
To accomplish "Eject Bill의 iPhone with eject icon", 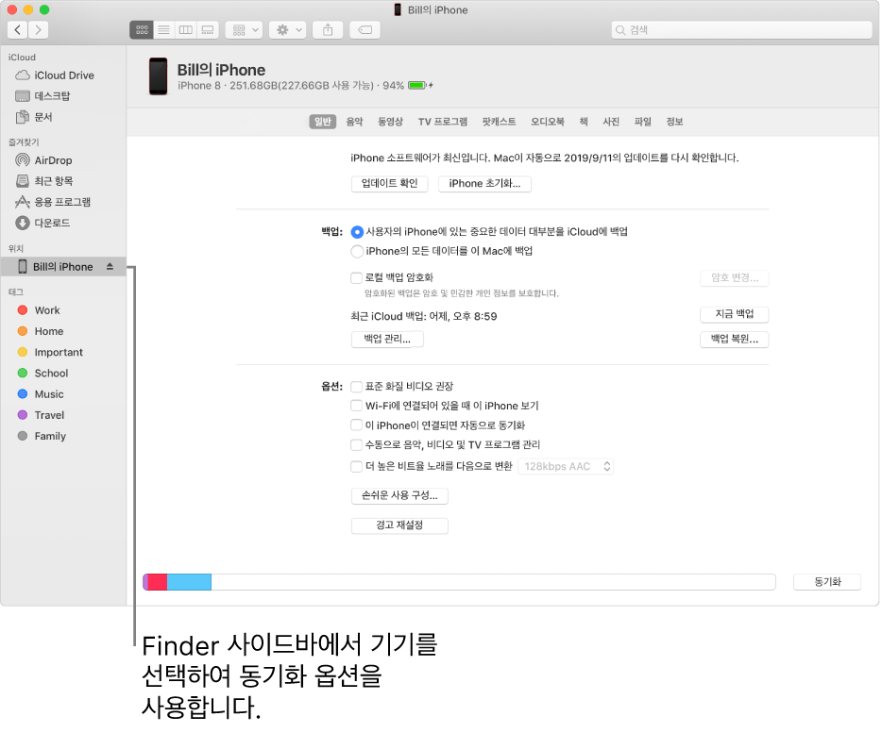I will click(110, 266).
